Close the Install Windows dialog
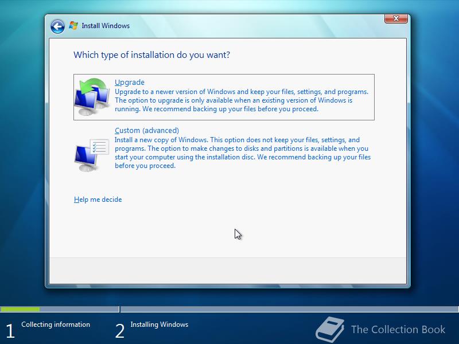 [396, 18]
